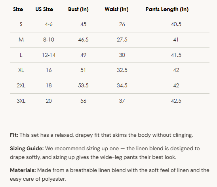Click the 4-6 US size cell
This screenshot has height=187, width=217.
[49, 25]
